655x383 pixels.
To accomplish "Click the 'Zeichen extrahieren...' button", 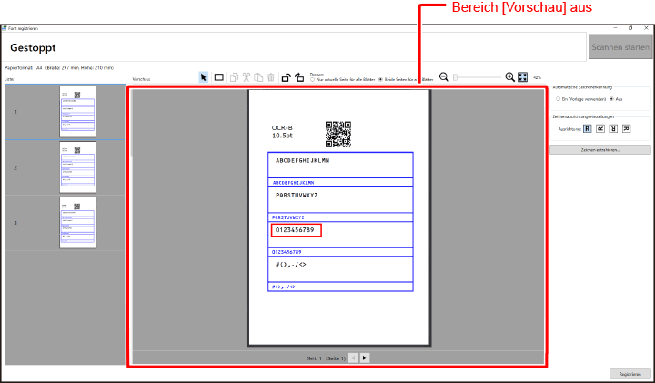I will [600, 149].
